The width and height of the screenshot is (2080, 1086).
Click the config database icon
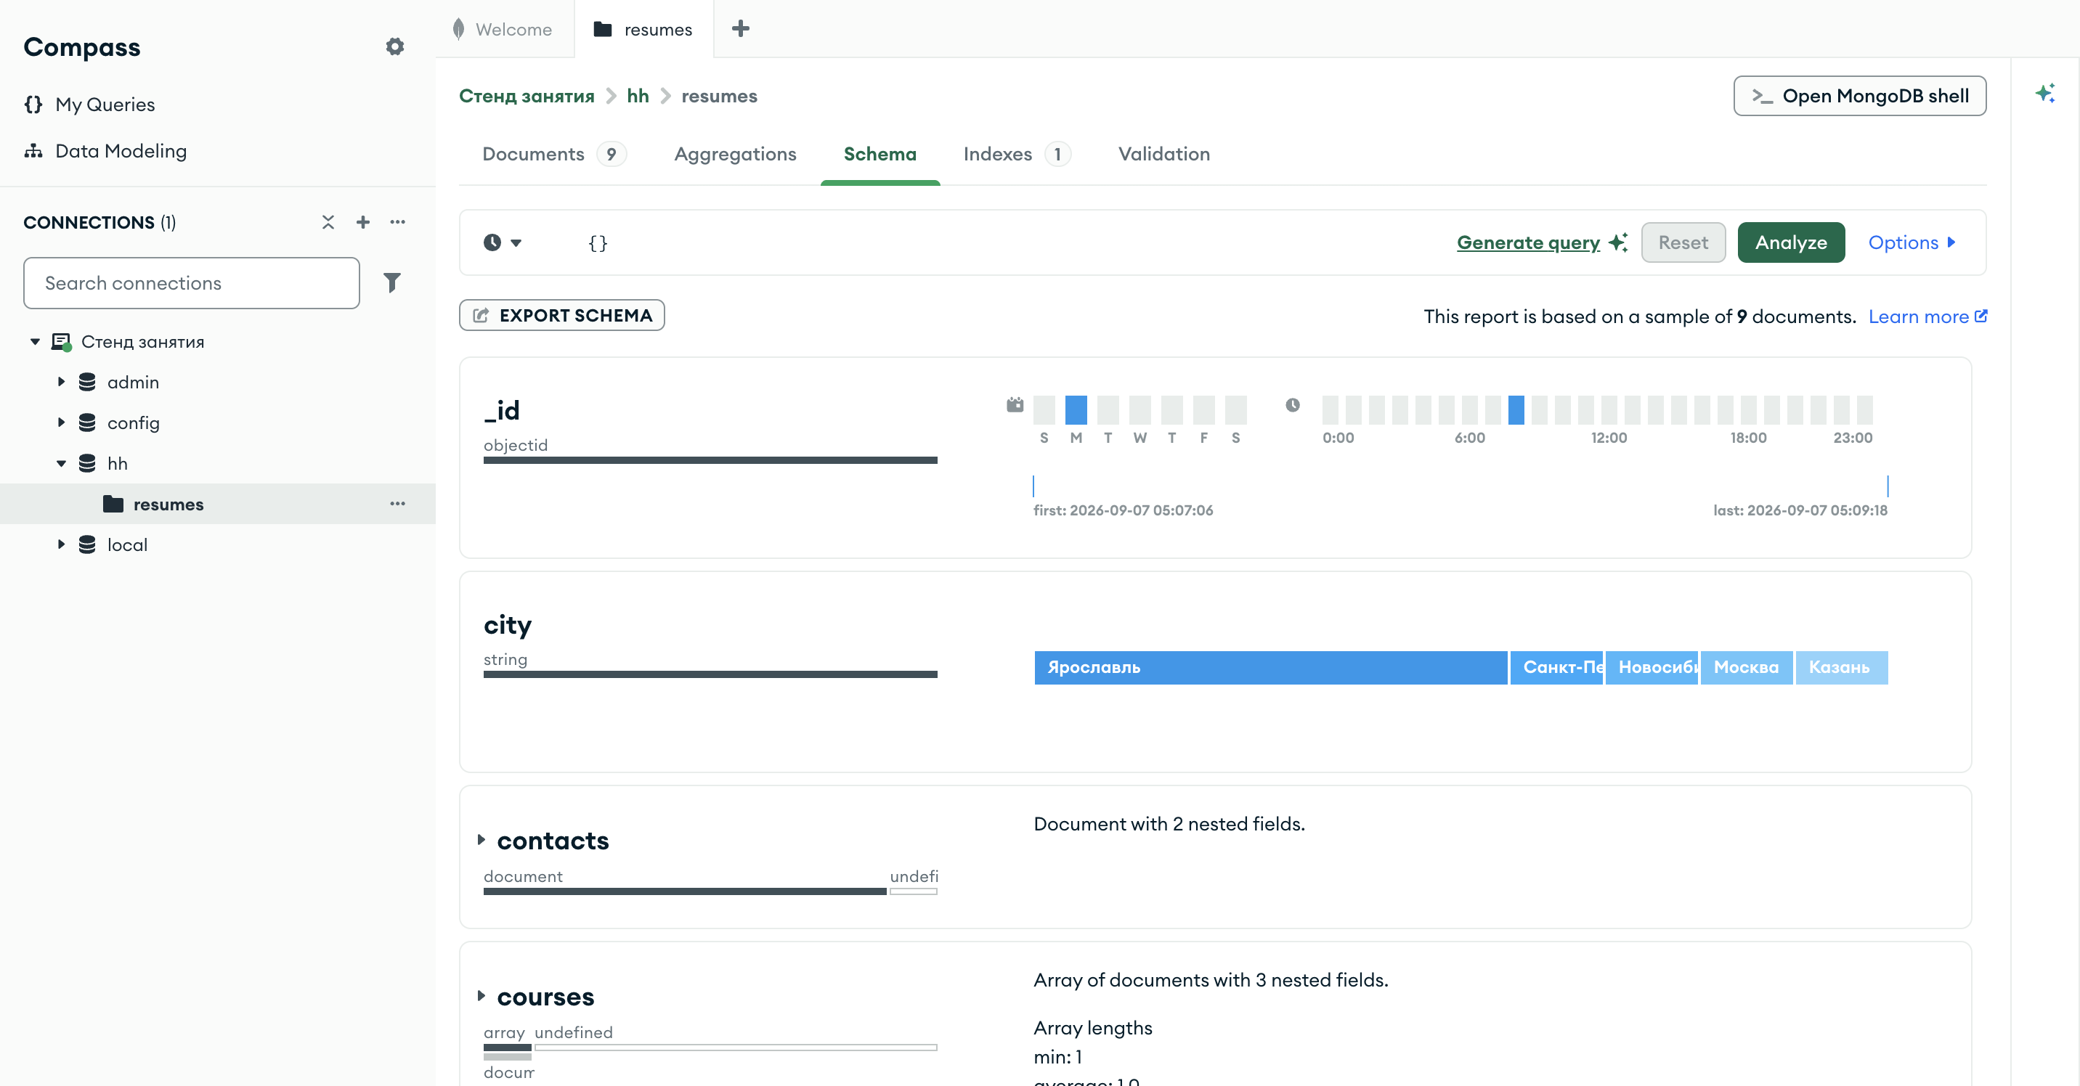87,422
